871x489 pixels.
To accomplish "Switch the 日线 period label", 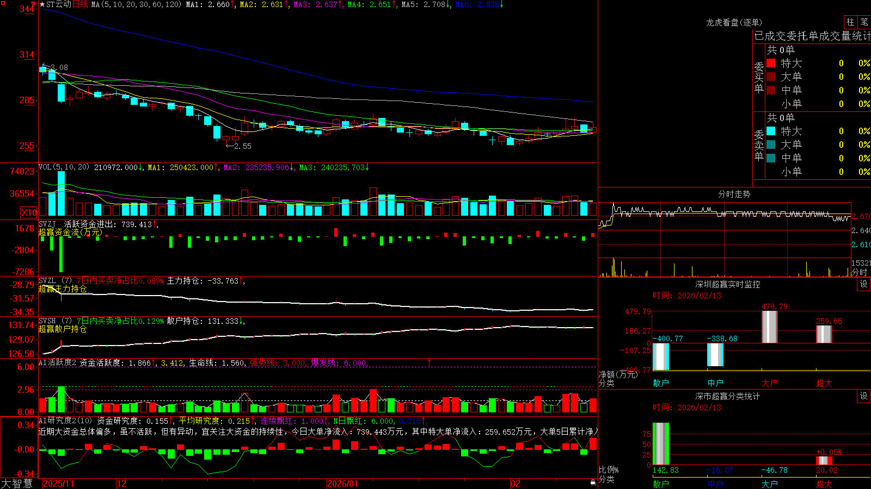I will [x=80, y=4].
